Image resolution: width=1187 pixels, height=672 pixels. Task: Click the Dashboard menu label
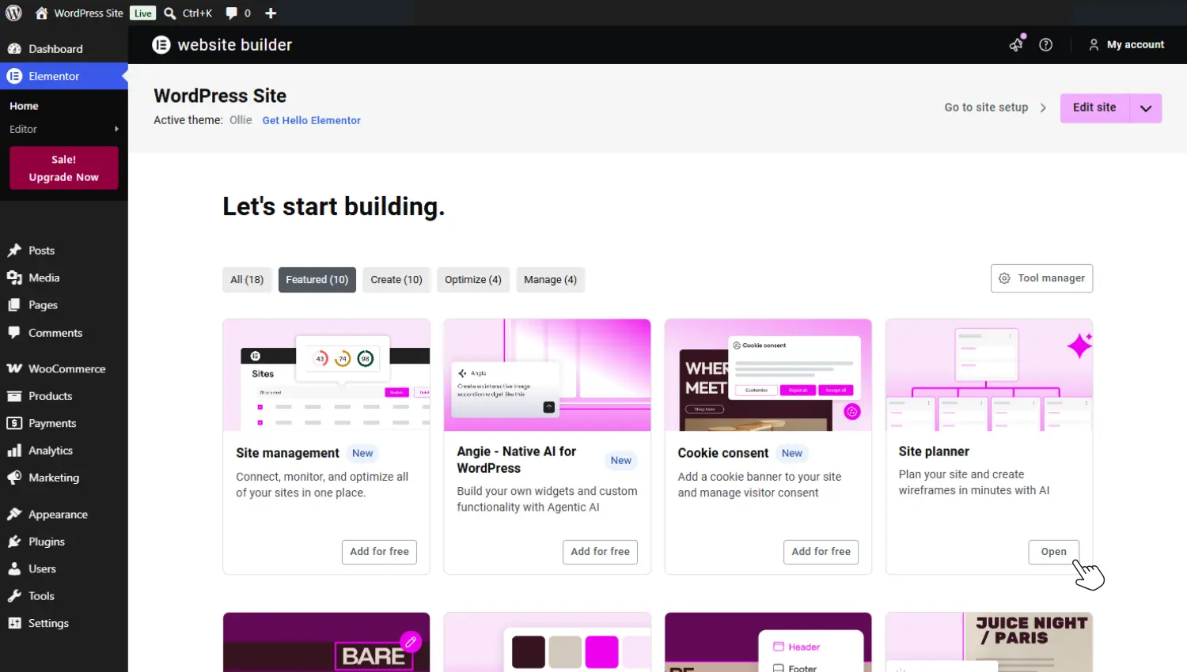click(x=55, y=49)
